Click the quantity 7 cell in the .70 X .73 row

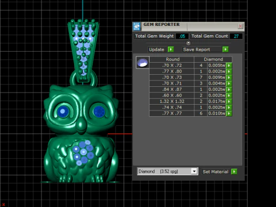point(201,77)
